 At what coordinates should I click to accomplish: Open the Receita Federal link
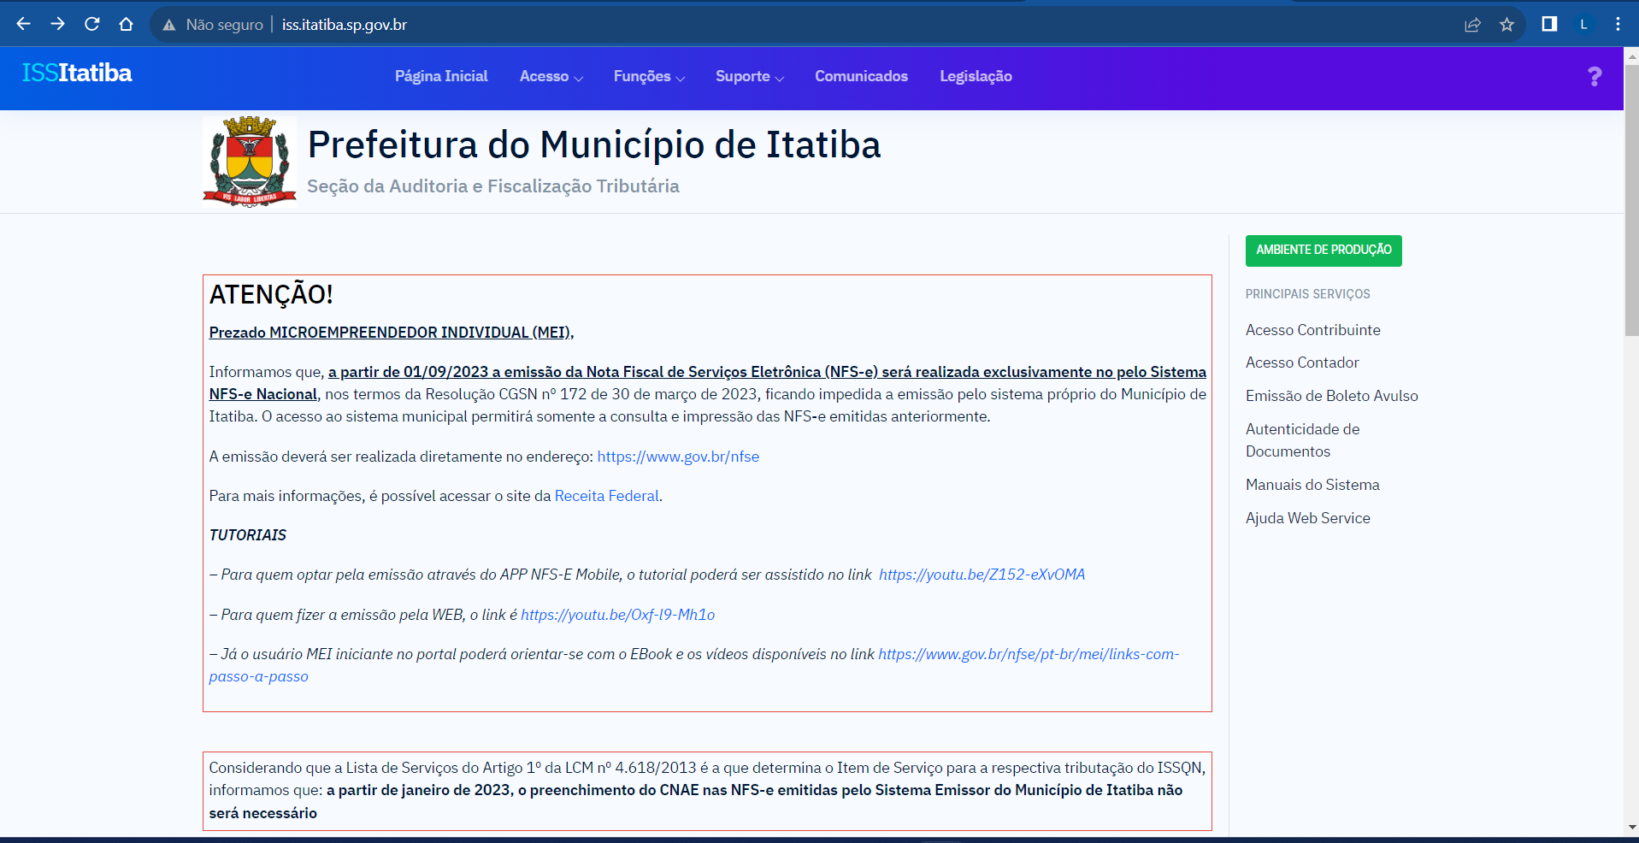pyautogui.click(x=606, y=496)
